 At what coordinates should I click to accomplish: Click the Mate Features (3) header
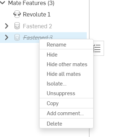click(31, 3)
